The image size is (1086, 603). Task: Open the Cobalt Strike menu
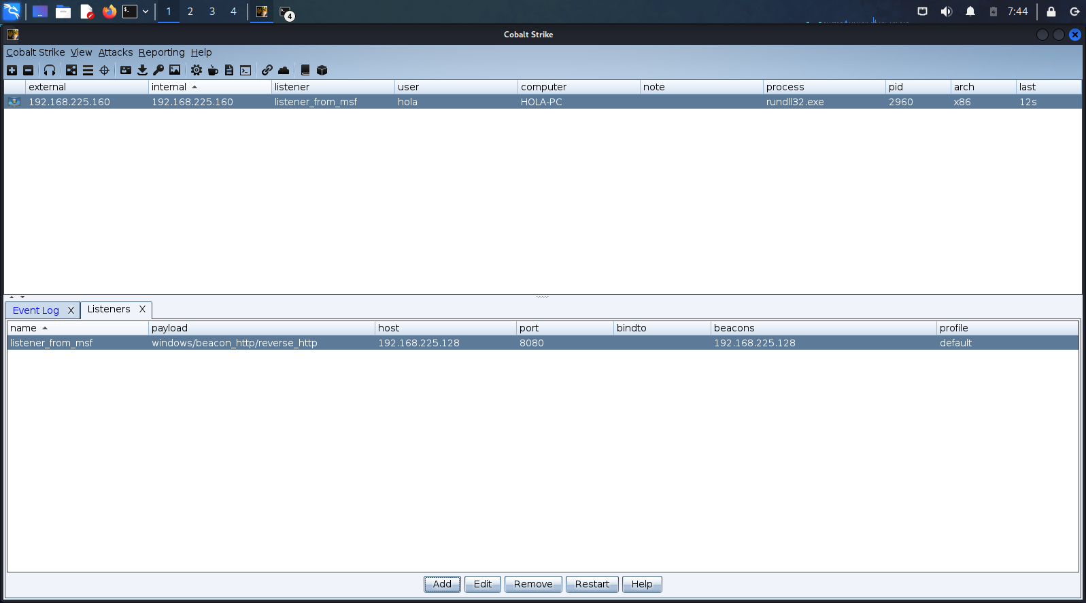(x=35, y=52)
